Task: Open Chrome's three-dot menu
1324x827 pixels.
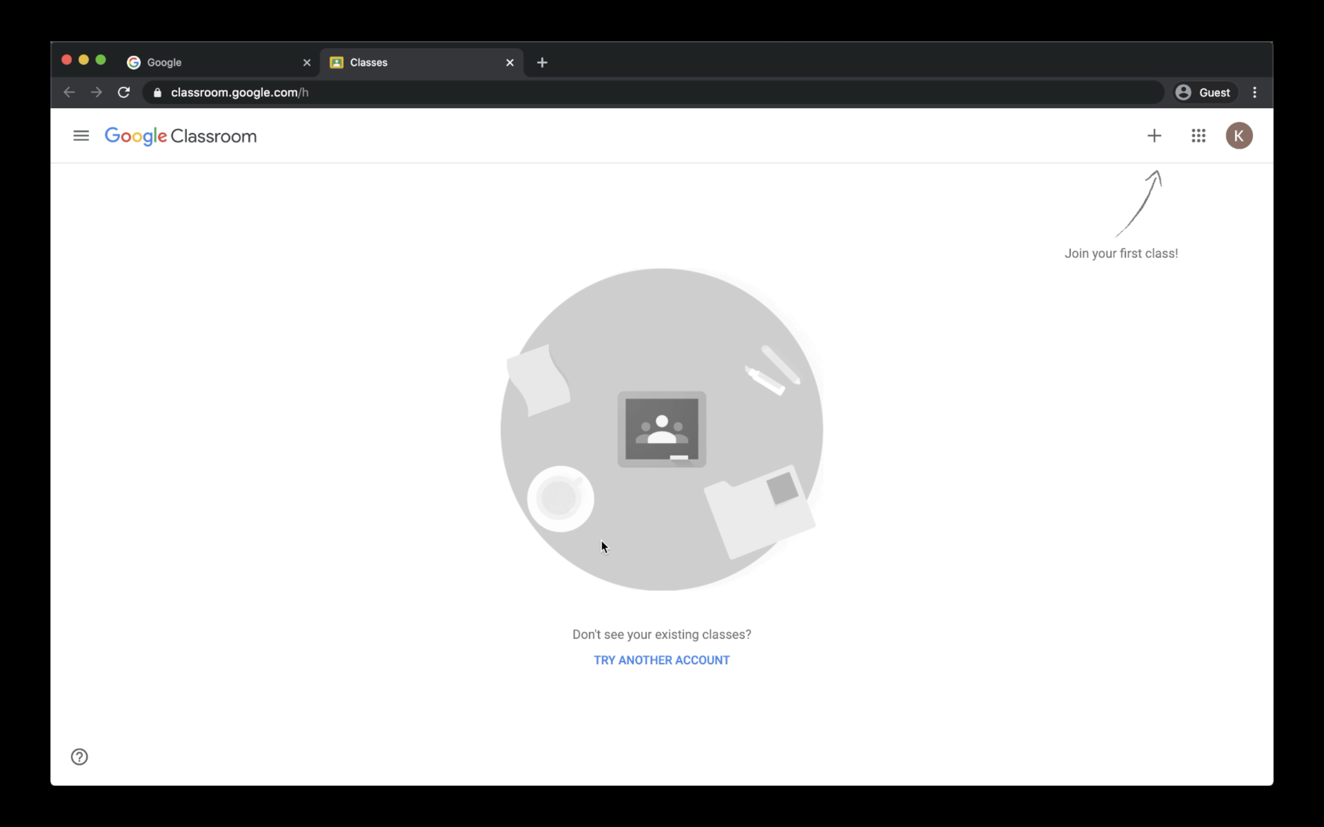Action: coord(1255,92)
